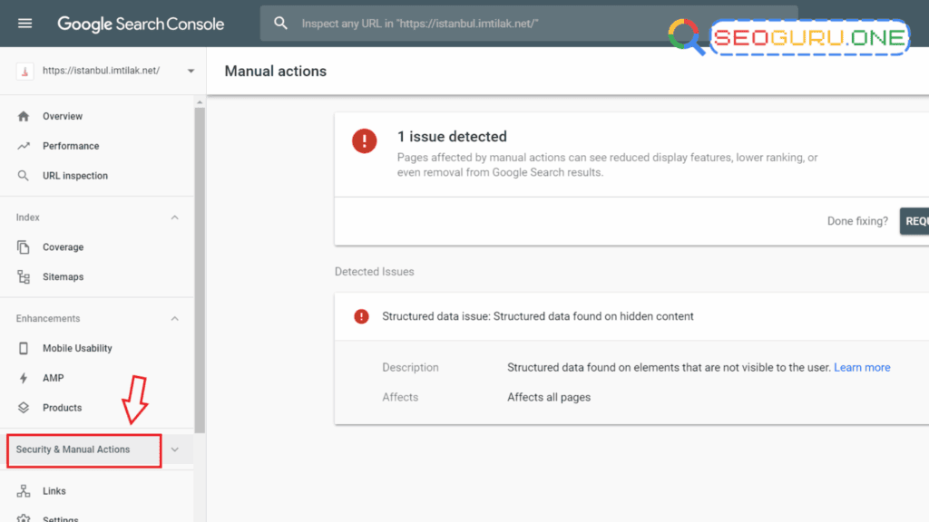Collapse the Index section

tap(175, 217)
